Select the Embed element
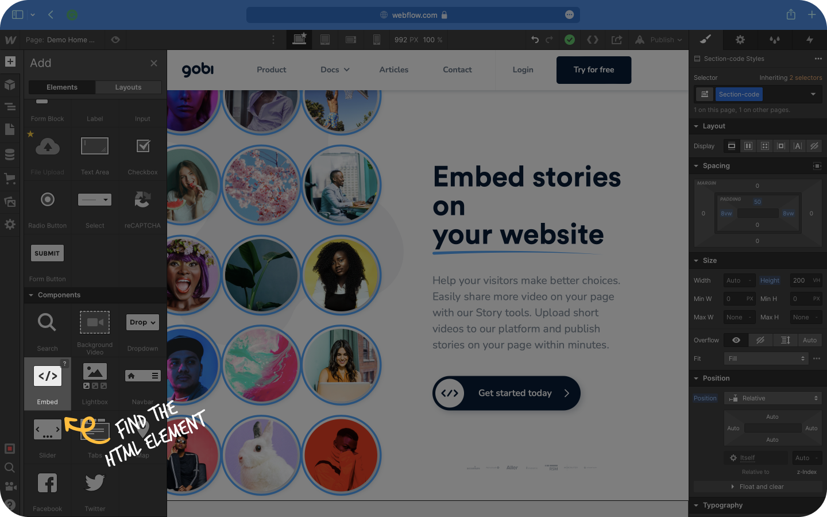Screen dimensions: 827x517 click(48, 384)
